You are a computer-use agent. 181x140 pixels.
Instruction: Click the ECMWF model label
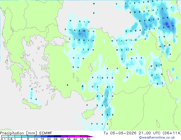point(46,133)
